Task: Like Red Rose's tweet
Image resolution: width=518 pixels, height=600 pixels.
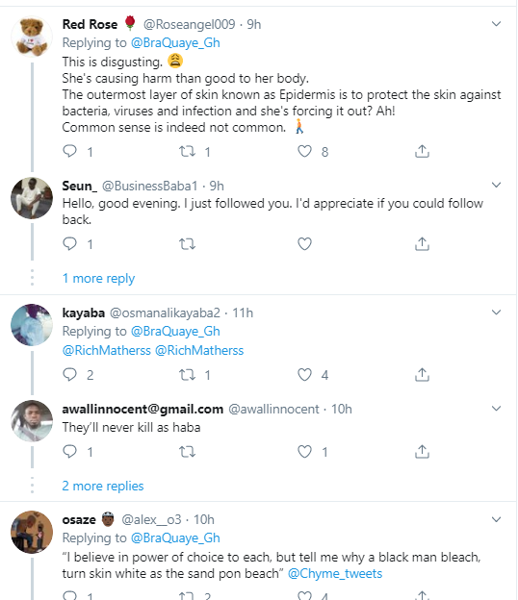Action: [x=304, y=152]
